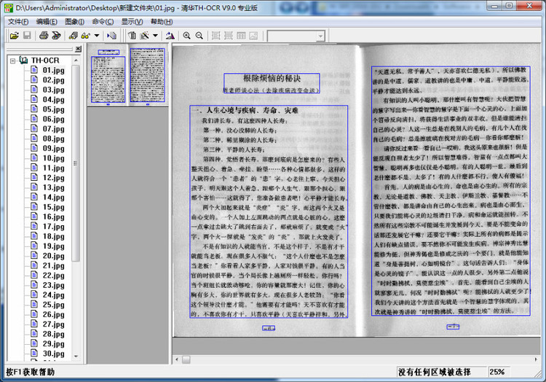546x382 pixels.
Task: Select the title region 根除烦恼的秘诀
Action: pos(272,83)
